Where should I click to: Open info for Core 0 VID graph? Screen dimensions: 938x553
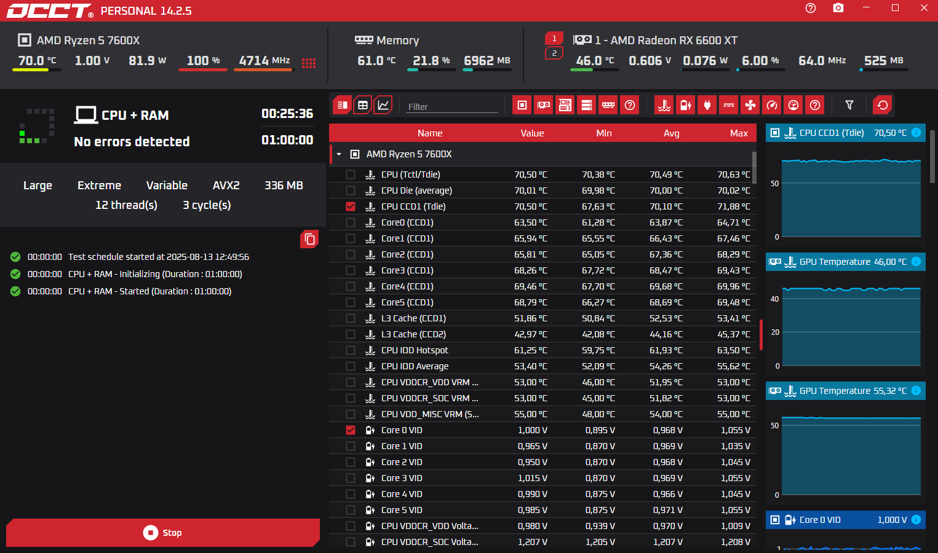pyautogui.click(x=916, y=520)
